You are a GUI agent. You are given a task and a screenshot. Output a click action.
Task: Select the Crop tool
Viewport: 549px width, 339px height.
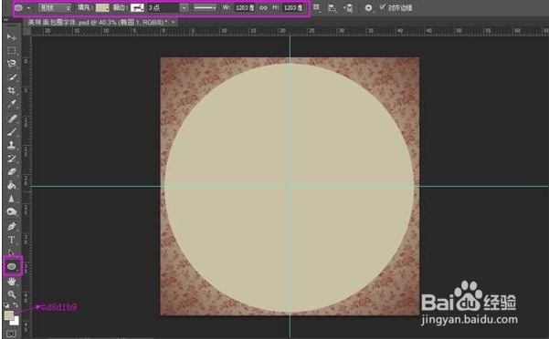click(12, 90)
